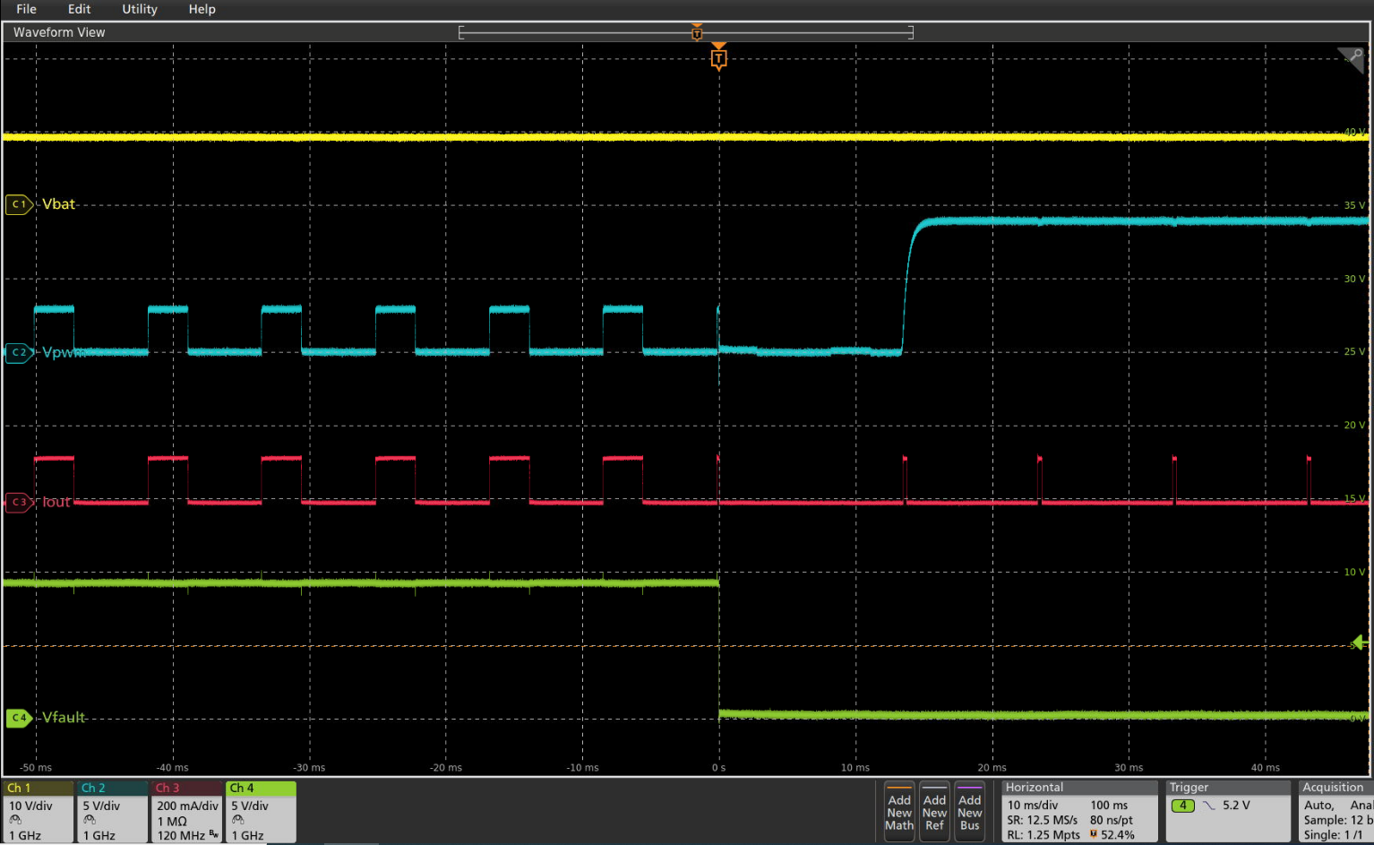Select the C1 Vbat channel handle
This screenshot has width=1374, height=845.
[x=19, y=204]
